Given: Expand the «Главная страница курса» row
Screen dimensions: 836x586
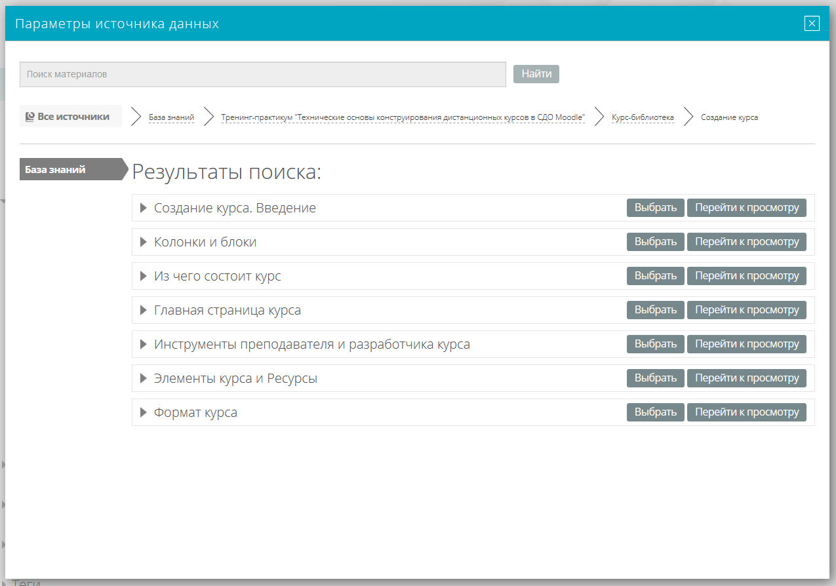Looking at the screenshot, I should (144, 310).
